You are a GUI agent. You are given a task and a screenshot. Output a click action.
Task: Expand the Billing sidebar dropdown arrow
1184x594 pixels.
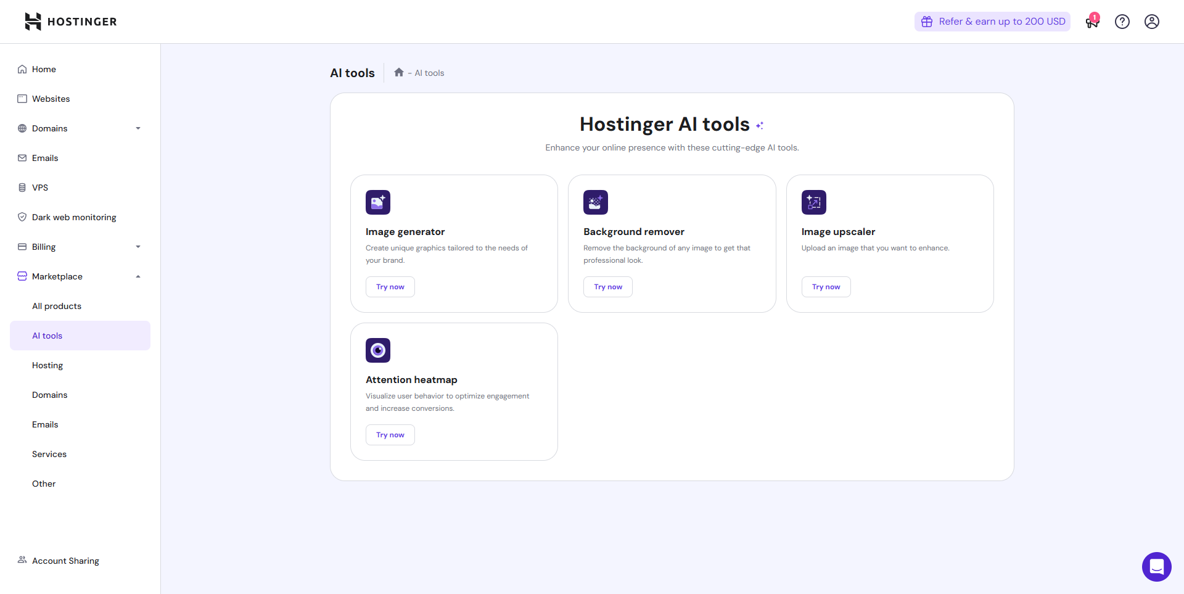click(138, 247)
